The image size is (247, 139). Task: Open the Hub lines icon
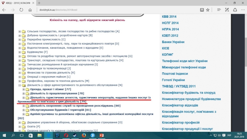pos(219,10)
